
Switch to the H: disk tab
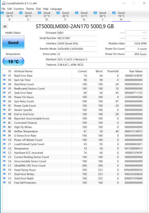(x=121, y=16)
